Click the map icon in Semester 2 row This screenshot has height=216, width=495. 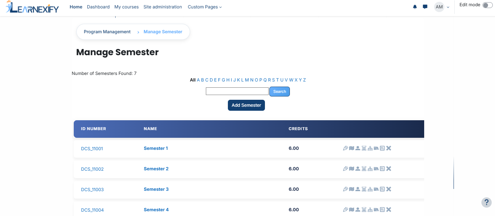[x=352, y=169]
